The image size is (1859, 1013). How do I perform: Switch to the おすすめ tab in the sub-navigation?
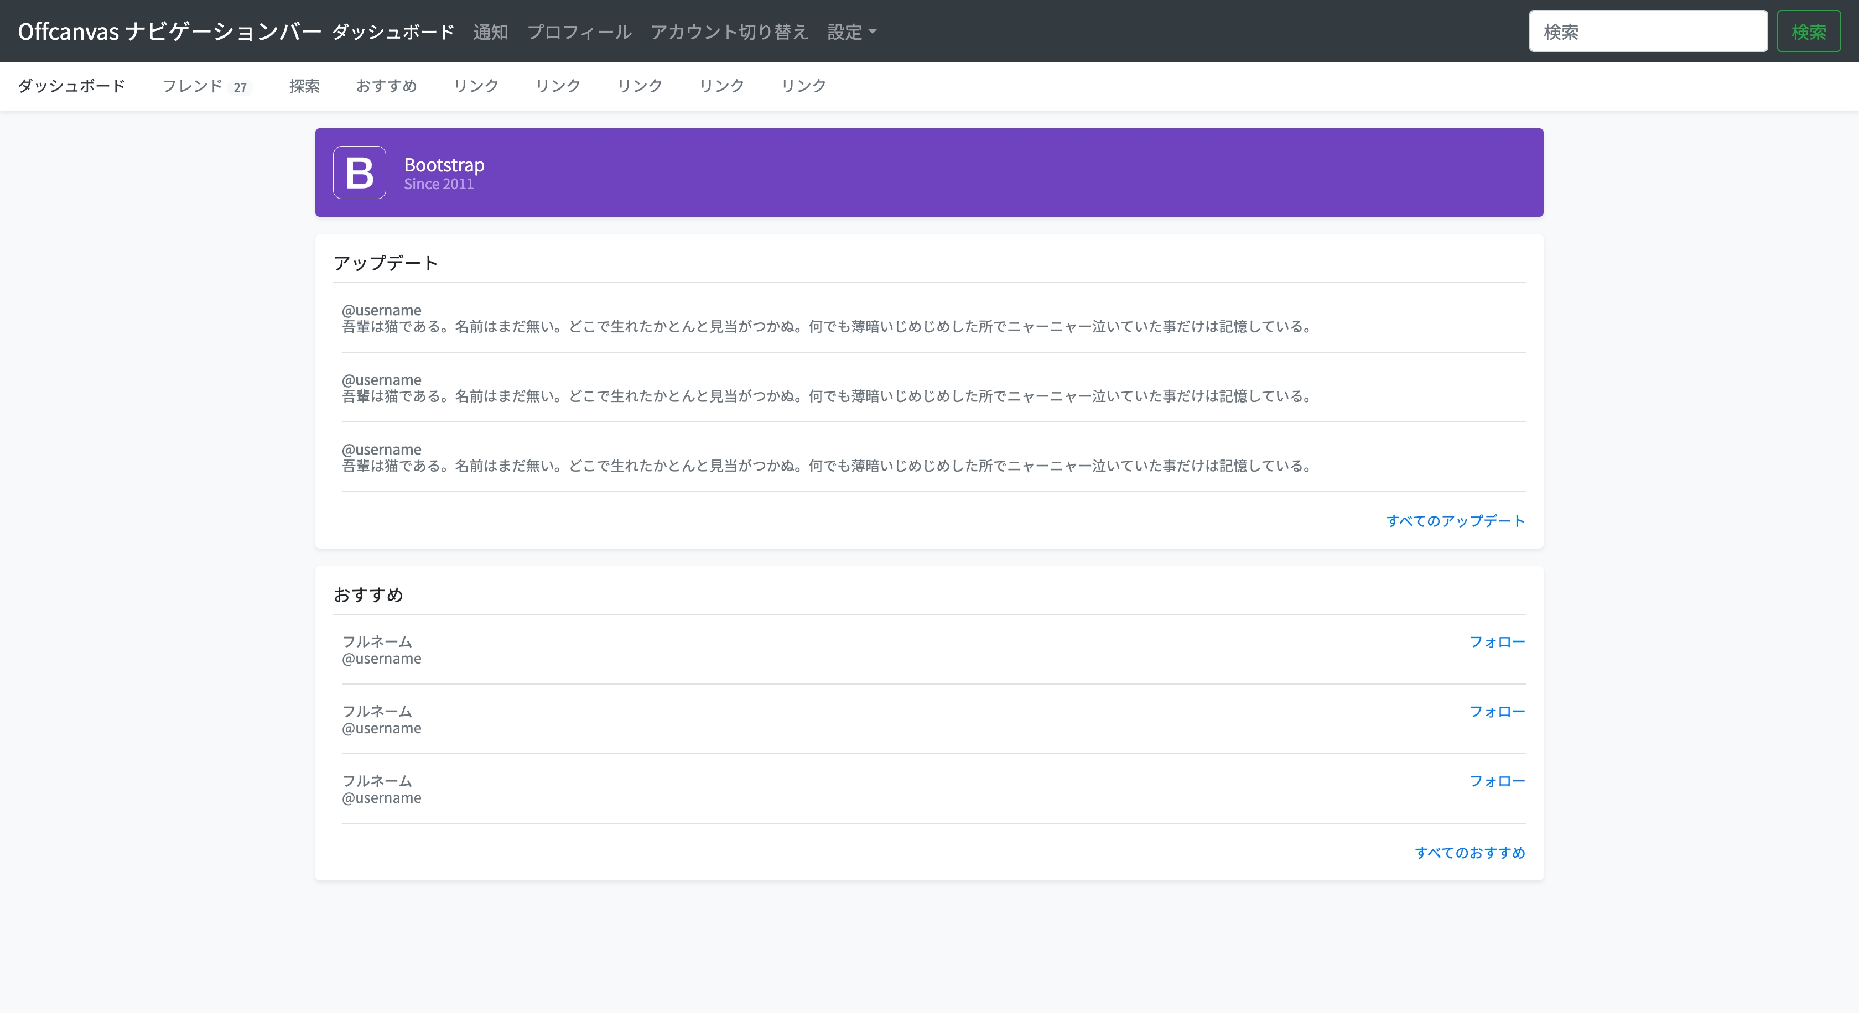(x=386, y=86)
